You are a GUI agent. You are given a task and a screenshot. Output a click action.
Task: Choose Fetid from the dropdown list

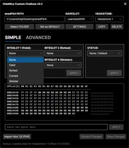click(25, 65)
